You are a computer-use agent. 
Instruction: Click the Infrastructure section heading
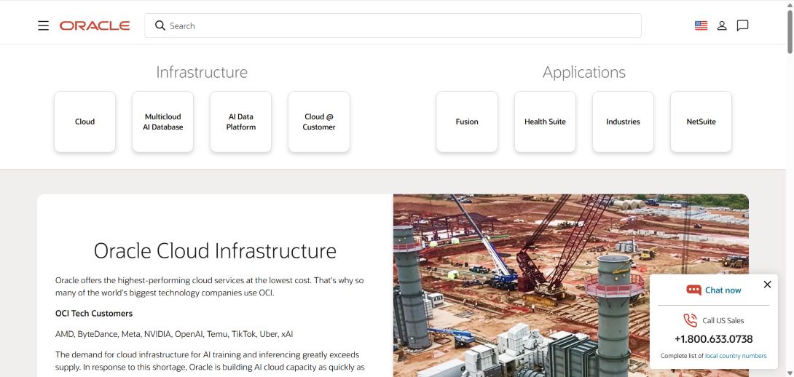pos(202,72)
